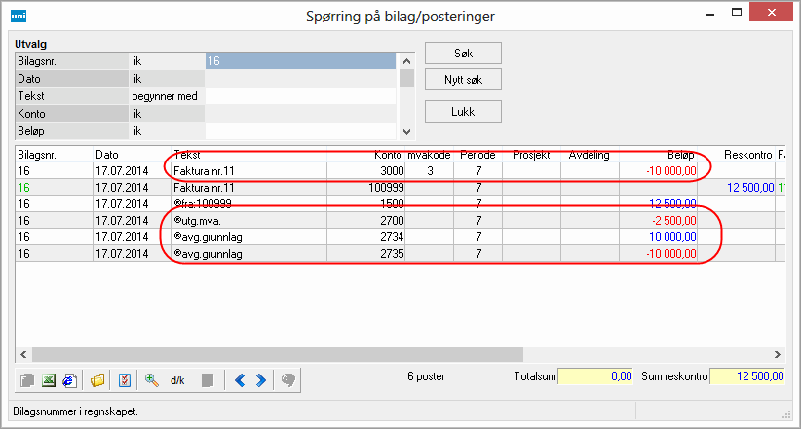This screenshot has height=429, width=801.
Task: Select the 'begynner med' operator for Tekst
Action: (x=165, y=96)
